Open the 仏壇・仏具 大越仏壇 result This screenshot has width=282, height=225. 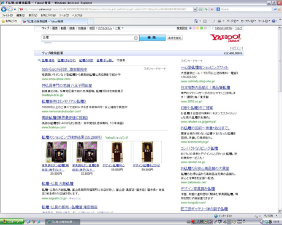[x=58, y=183]
